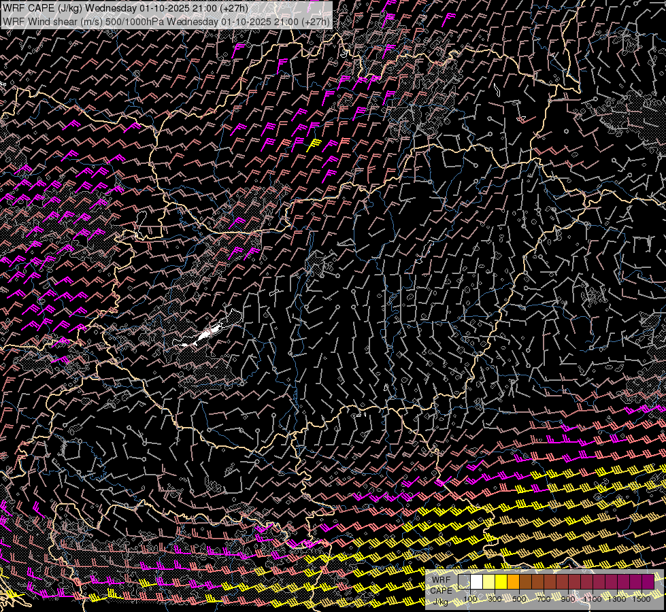Select the rightmost purple CAPE legend swatch

click(x=648, y=581)
